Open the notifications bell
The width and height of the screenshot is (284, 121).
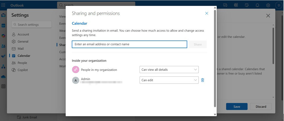257,5
